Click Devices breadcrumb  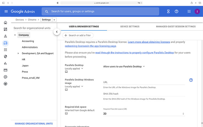[x=20, y=20]
